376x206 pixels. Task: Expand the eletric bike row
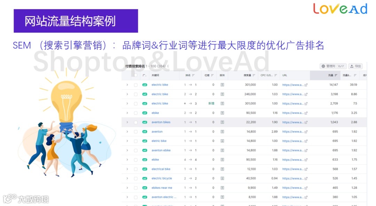[127, 141]
